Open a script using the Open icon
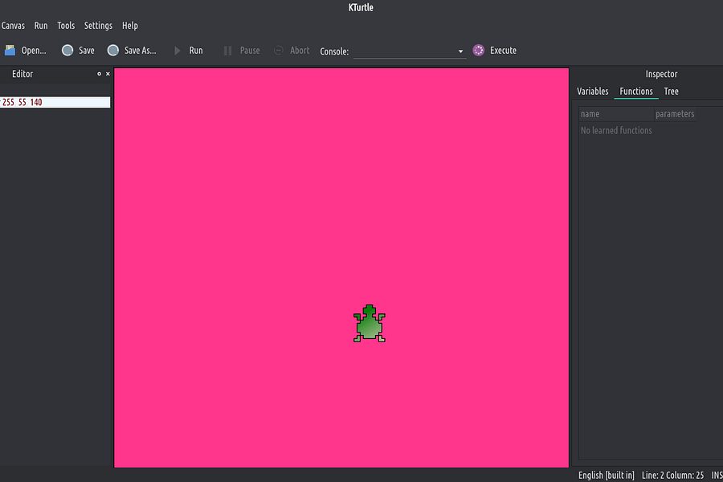The image size is (723, 482). [10, 50]
